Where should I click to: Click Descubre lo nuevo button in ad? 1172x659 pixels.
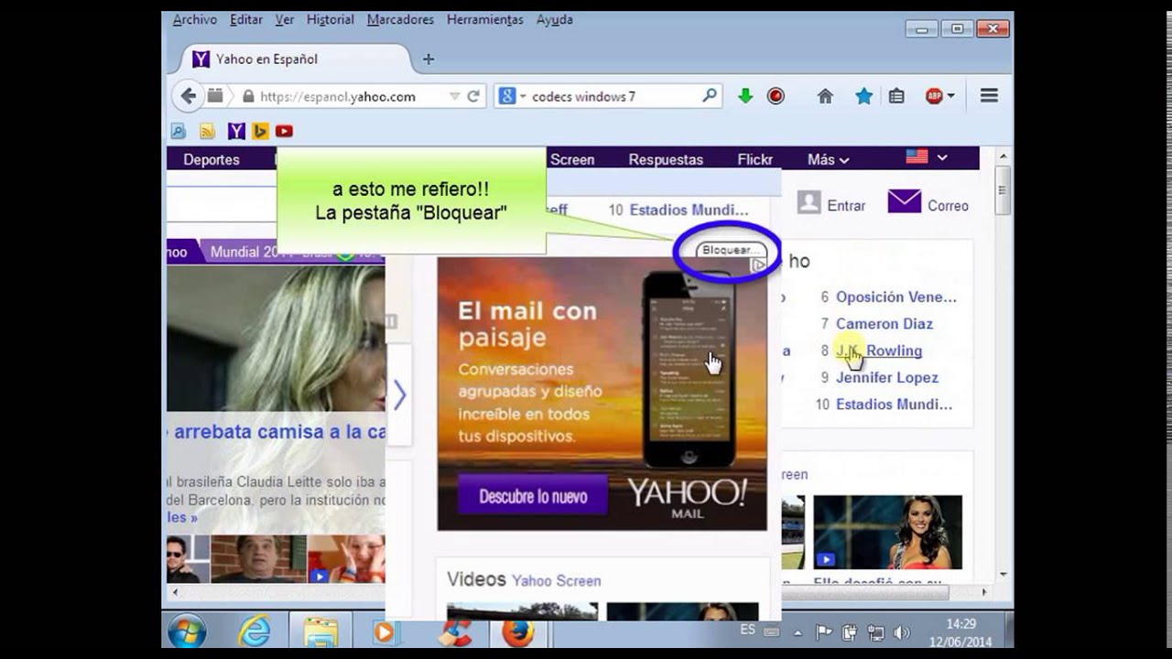coord(532,497)
